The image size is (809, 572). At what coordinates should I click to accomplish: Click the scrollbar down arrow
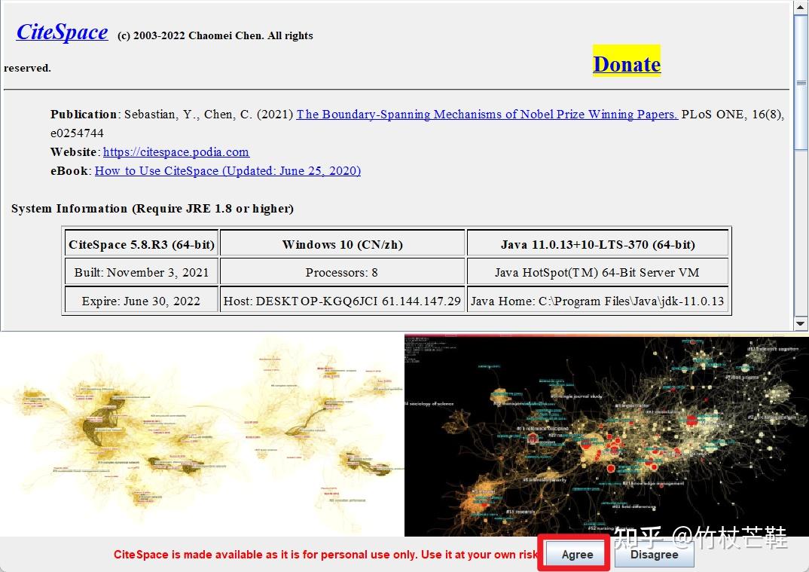(801, 324)
